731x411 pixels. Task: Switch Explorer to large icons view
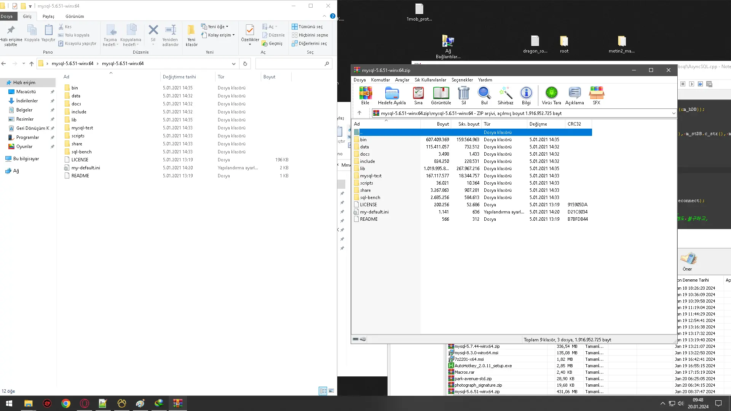click(x=331, y=391)
